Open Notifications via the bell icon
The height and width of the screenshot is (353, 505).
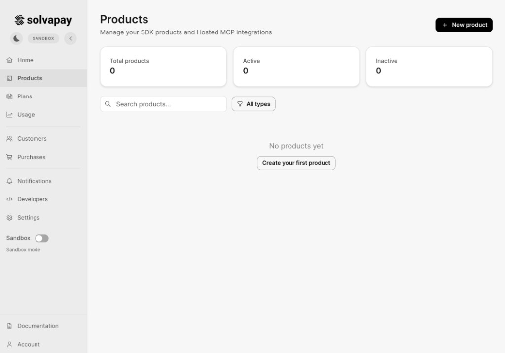point(10,181)
